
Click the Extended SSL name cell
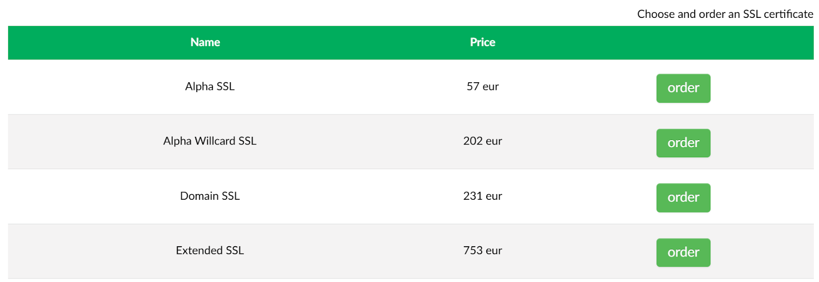pyautogui.click(x=210, y=251)
